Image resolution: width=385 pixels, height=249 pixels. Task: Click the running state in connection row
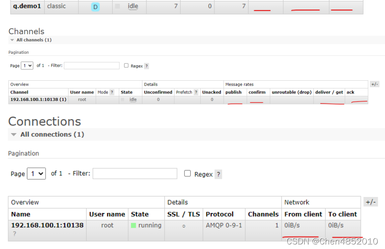tap(150, 225)
